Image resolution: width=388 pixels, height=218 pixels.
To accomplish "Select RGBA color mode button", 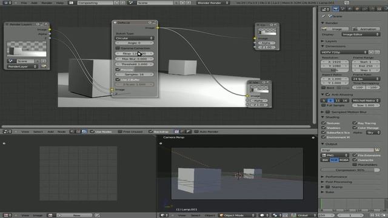I will point(344,160).
